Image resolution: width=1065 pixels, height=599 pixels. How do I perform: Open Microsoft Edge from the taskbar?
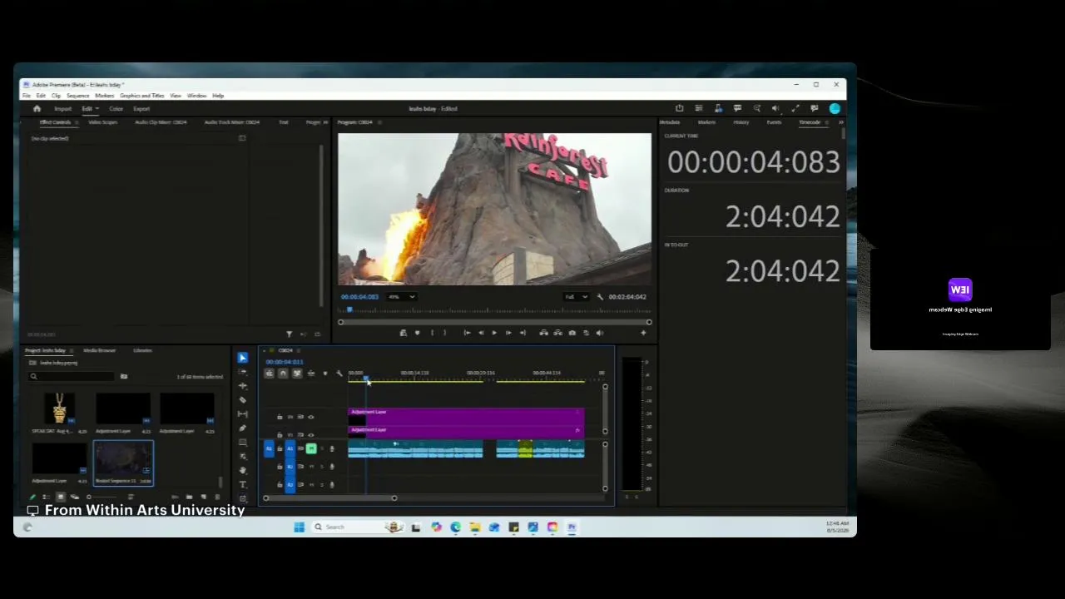tap(455, 527)
